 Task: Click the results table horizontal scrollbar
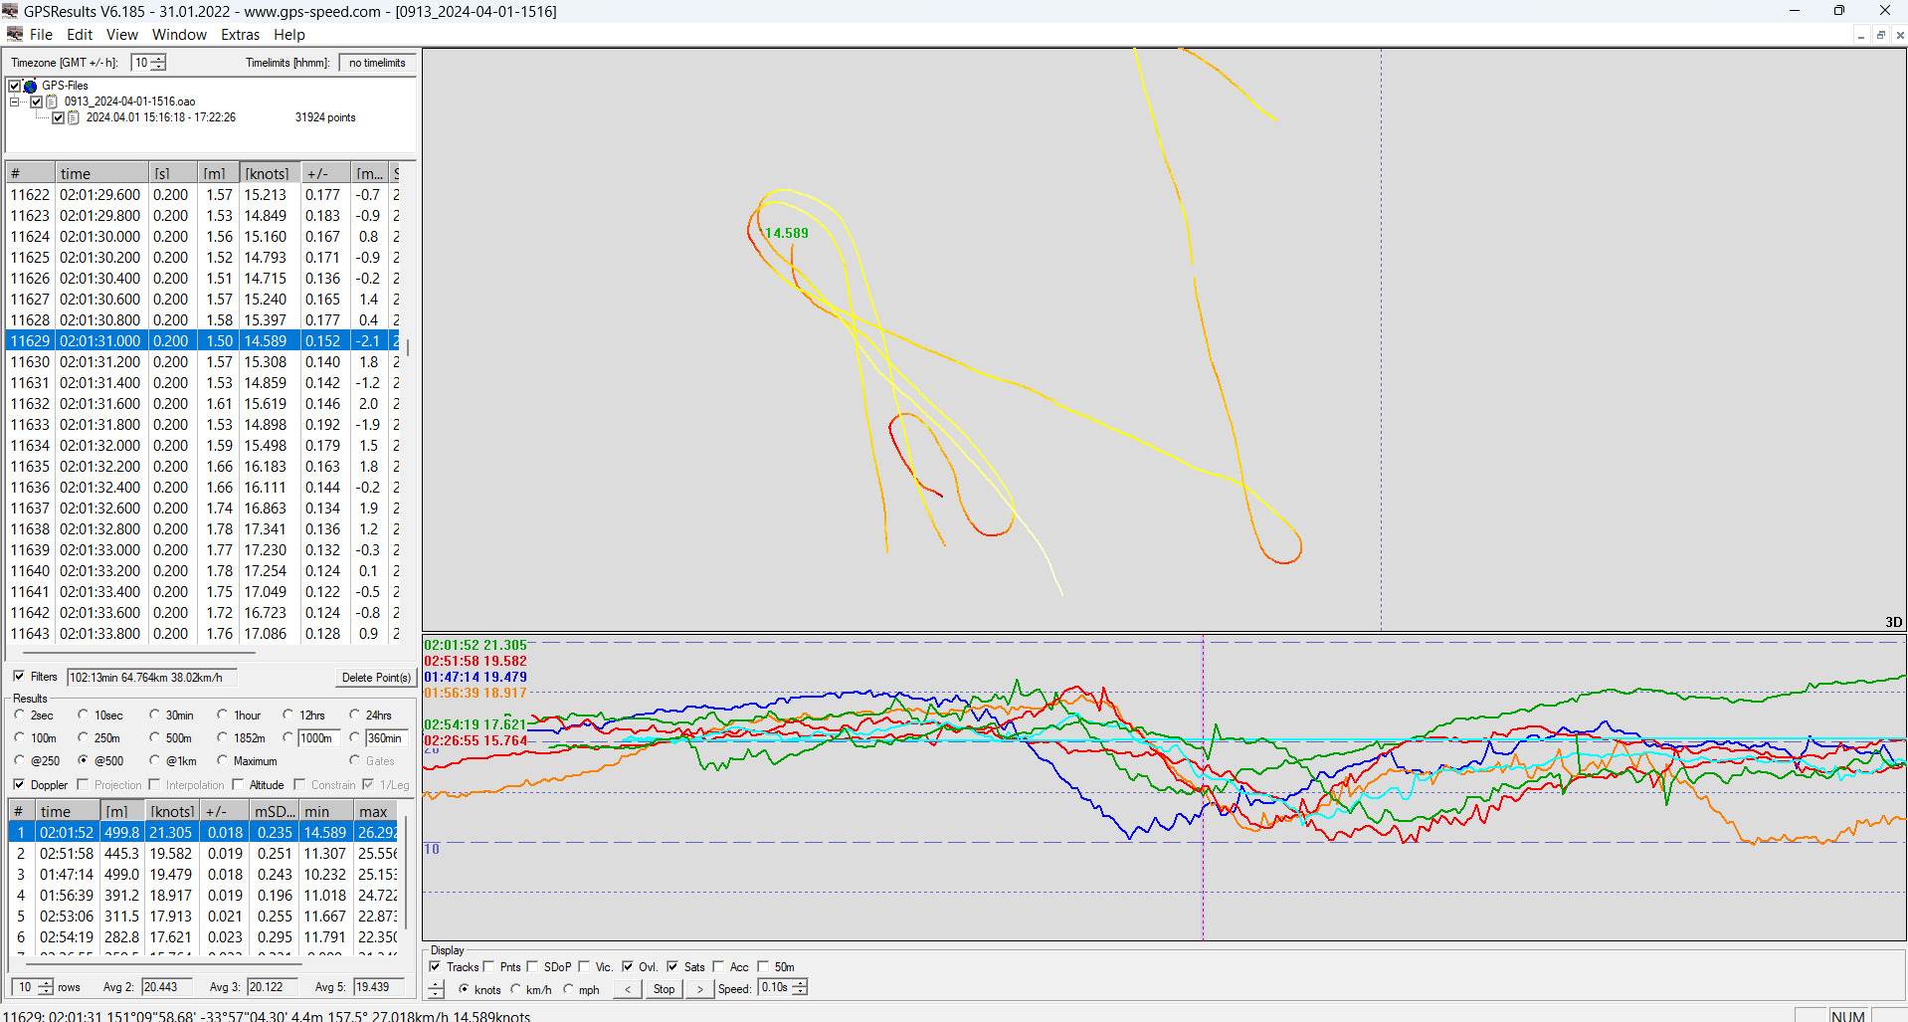[159, 963]
